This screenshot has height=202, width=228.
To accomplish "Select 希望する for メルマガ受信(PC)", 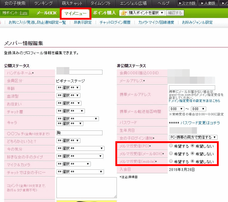I will tap(171, 146).
